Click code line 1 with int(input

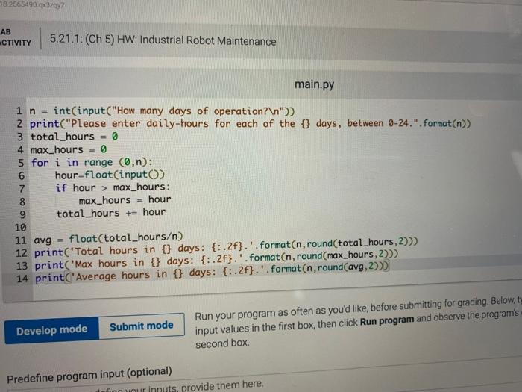click(162, 111)
